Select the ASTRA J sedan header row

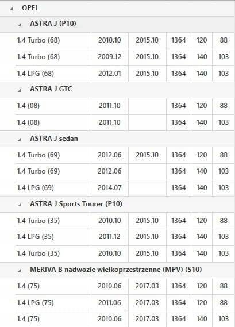117,139
